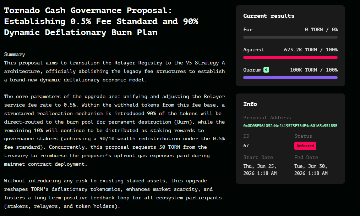The image size is (360, 216).
Task: Click the For votes progress bar
Action: coord(290,37)
